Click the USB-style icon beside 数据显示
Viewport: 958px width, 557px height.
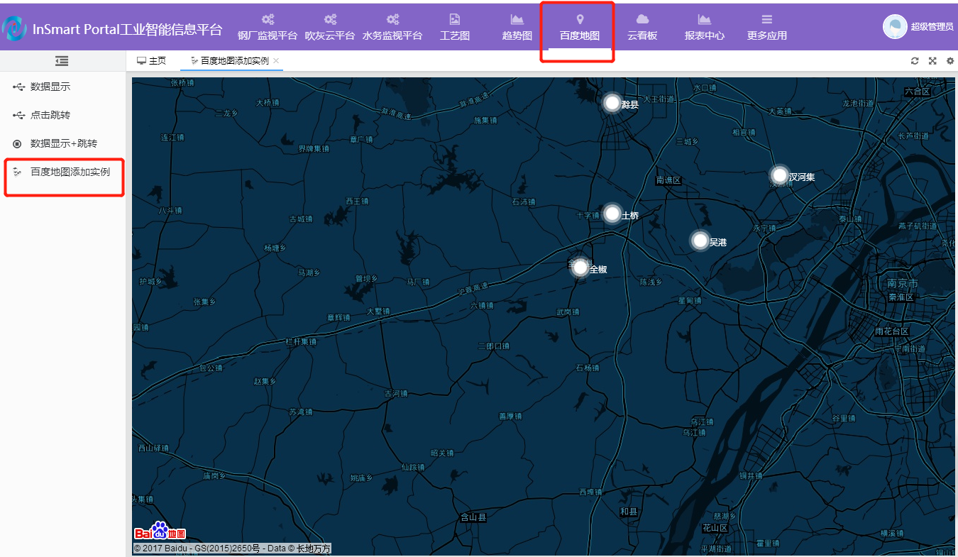18,87
